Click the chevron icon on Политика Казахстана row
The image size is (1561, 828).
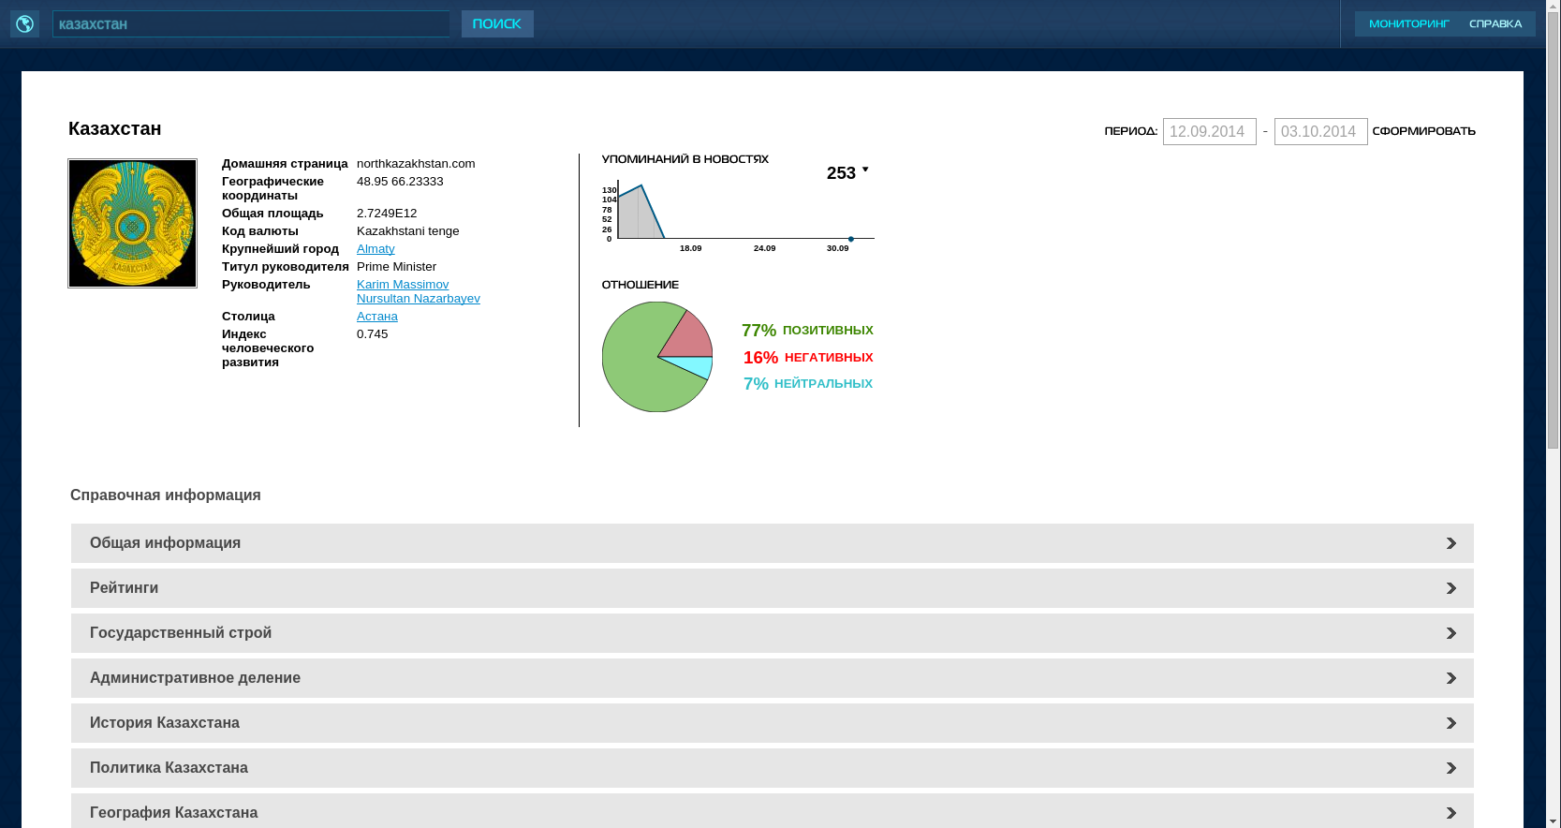tap(1451, 768)
